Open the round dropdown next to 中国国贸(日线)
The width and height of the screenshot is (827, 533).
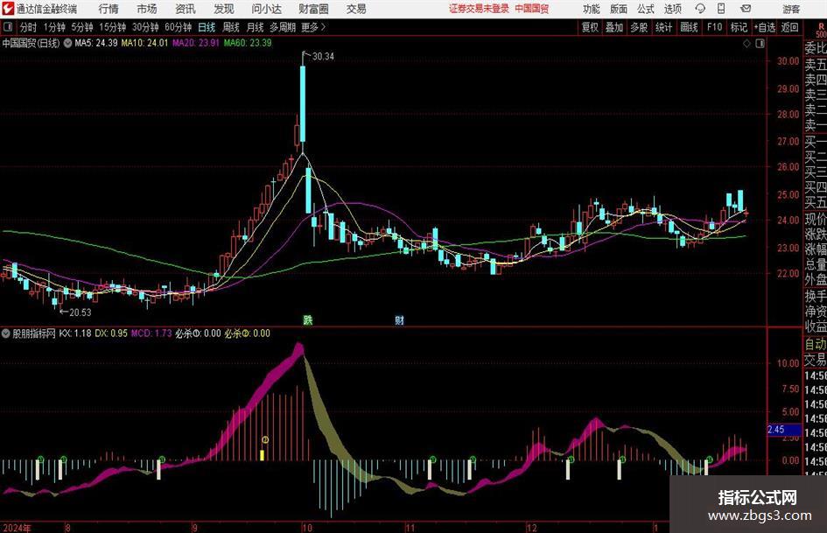click(67, 43)
